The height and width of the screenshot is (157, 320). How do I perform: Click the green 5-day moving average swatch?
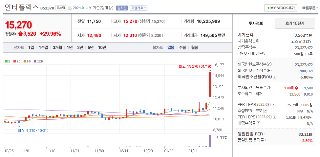(6, 61)
